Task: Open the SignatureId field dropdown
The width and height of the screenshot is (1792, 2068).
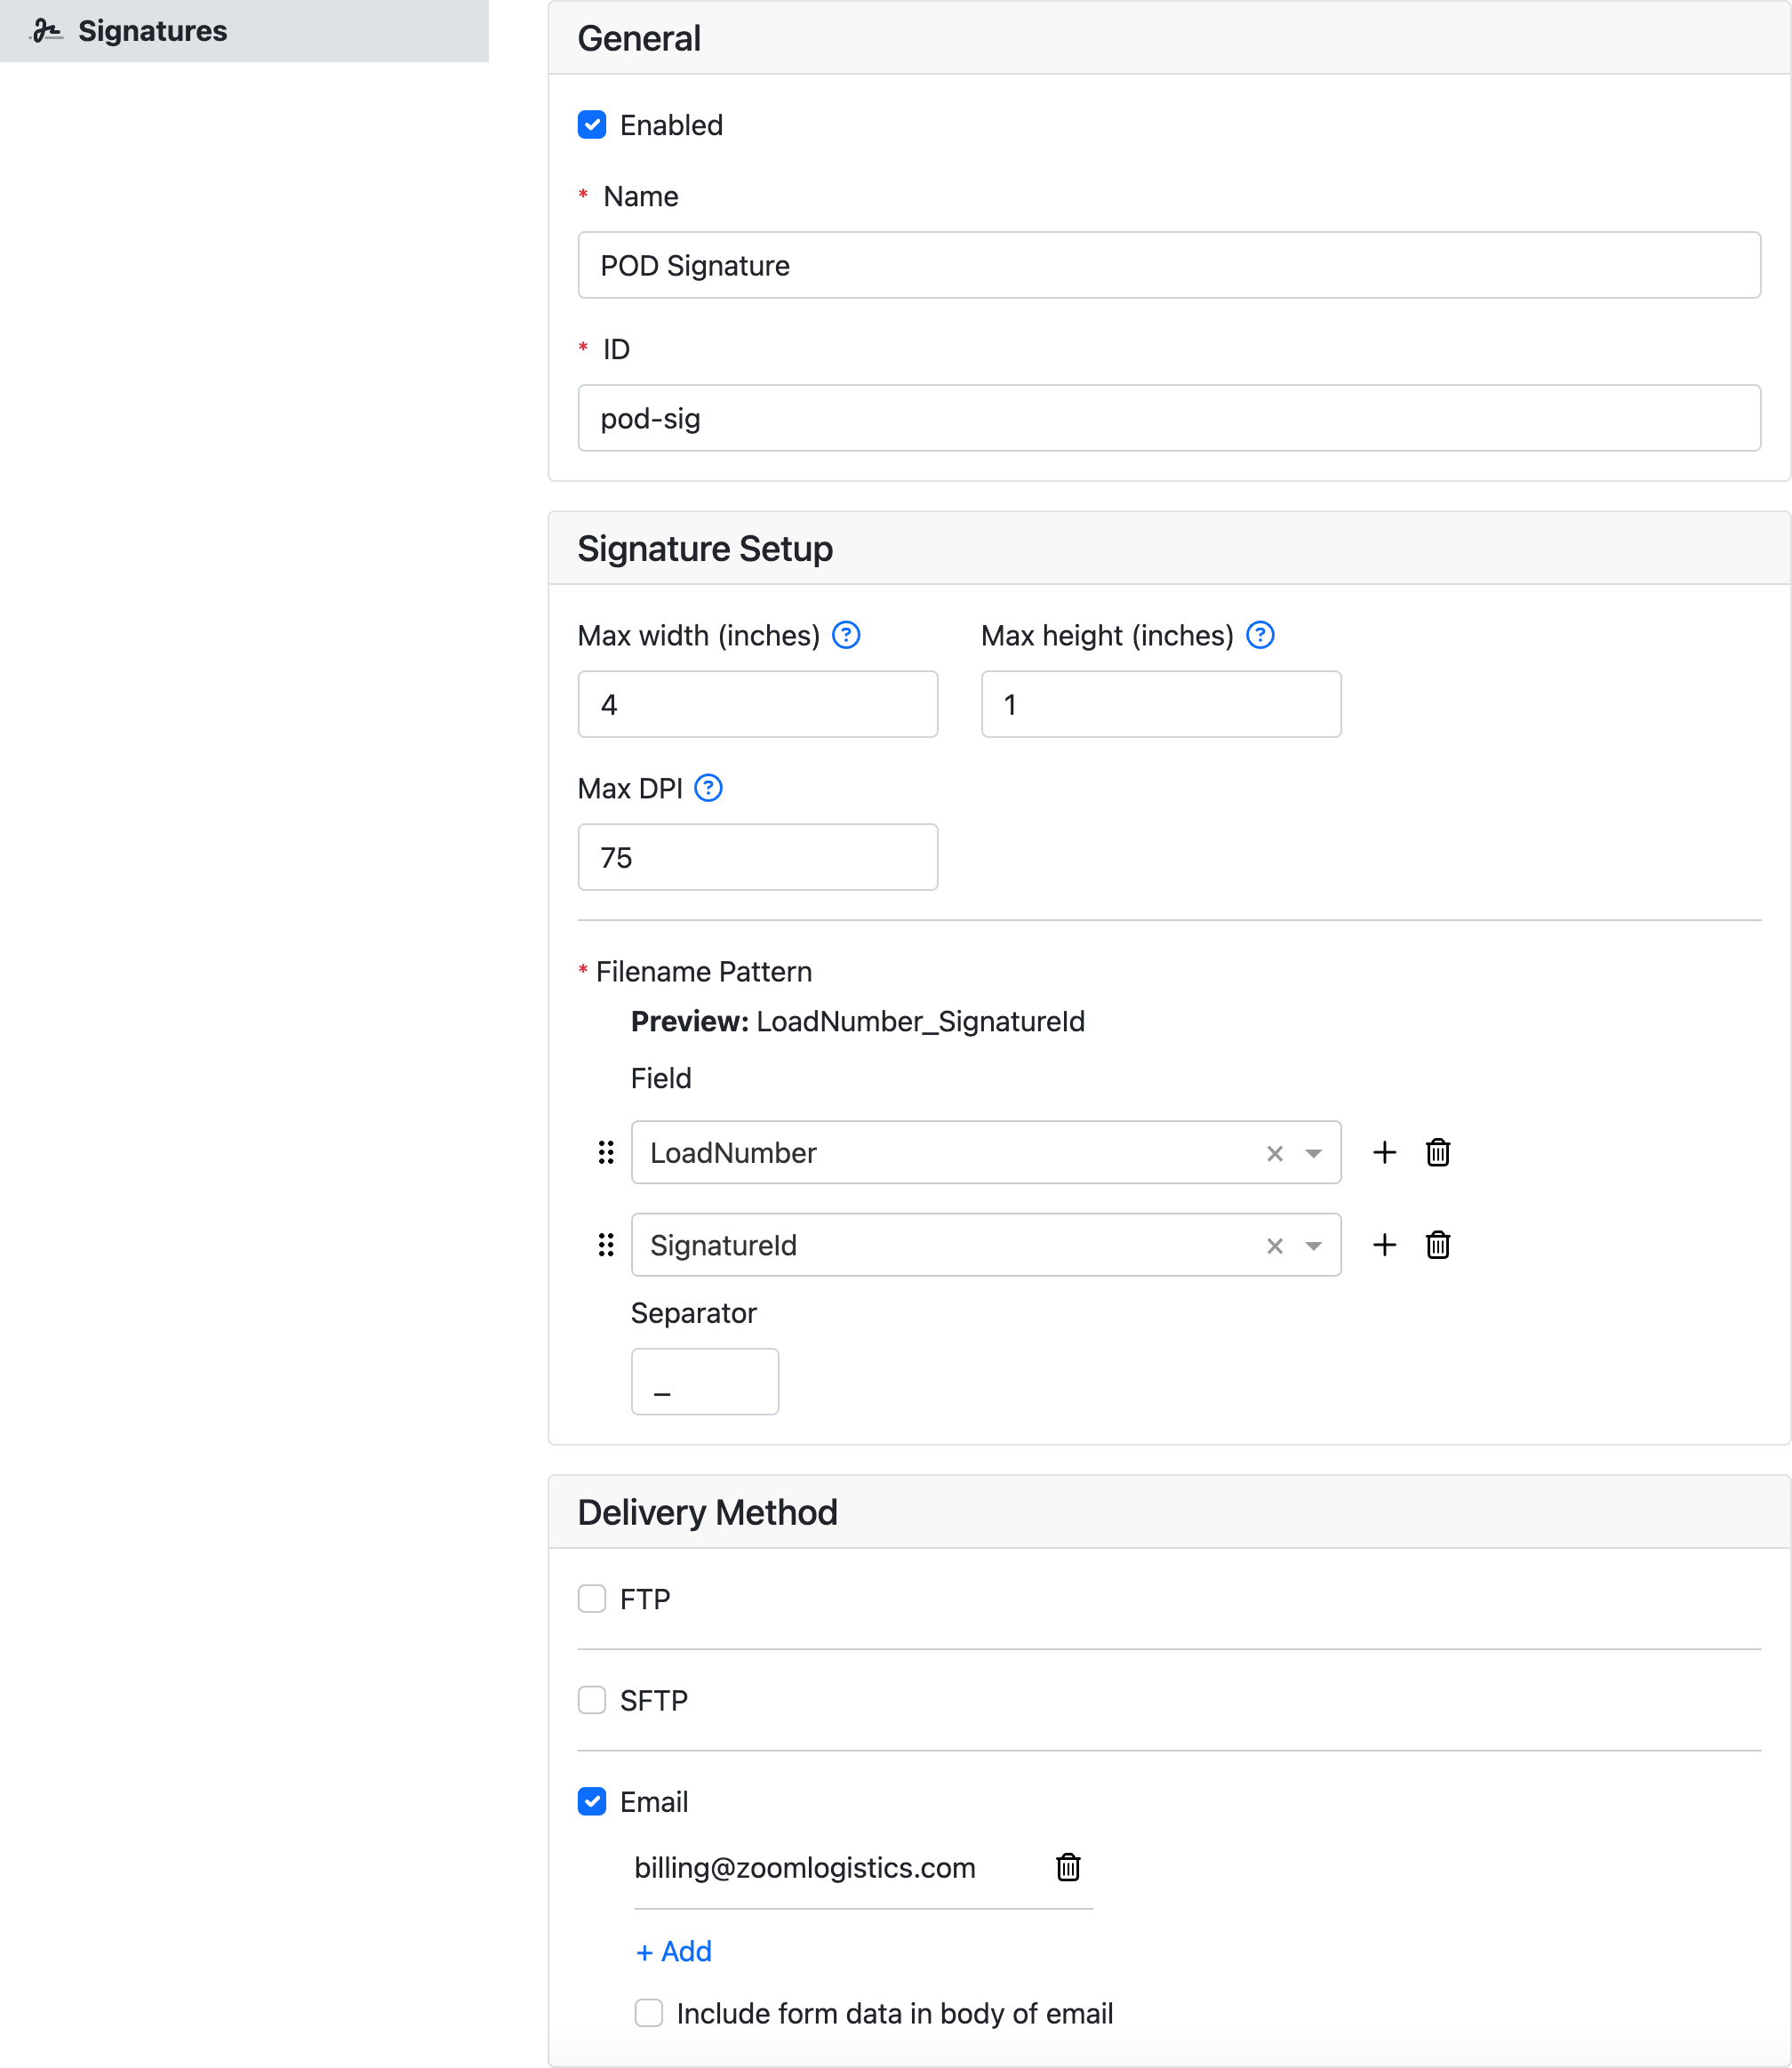Action: 1313,1246
